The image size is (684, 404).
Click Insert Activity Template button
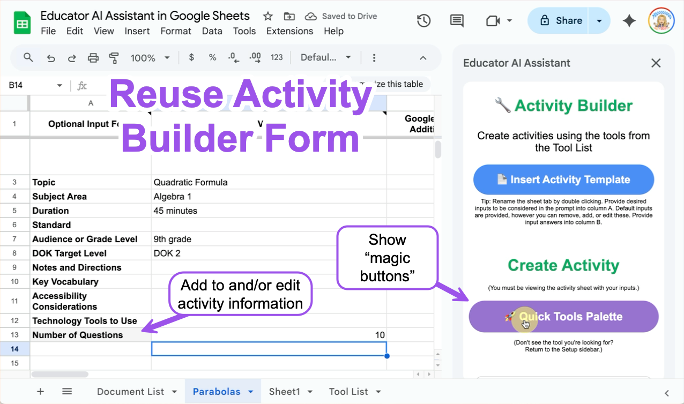(563, 179)
